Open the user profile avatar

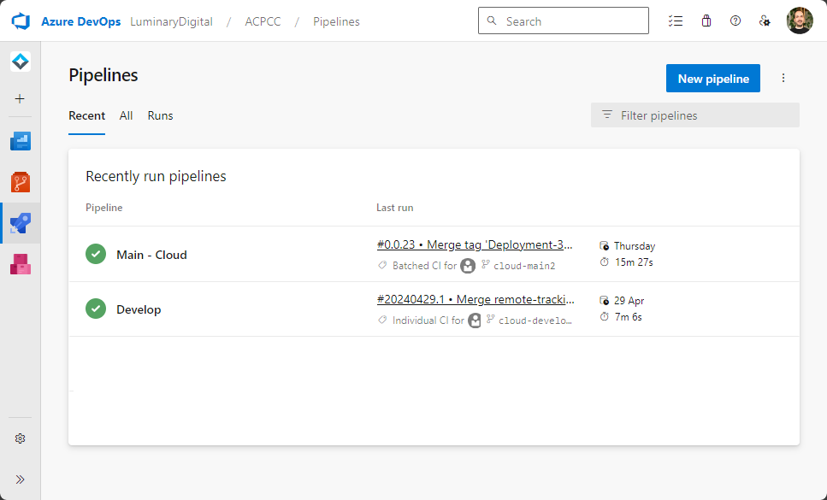click(x=800, y=21)
